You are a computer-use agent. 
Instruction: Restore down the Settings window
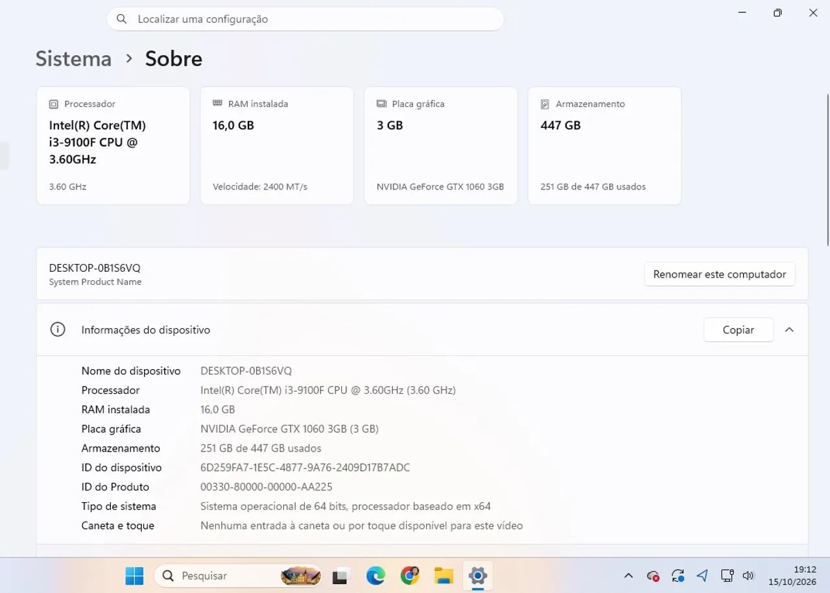click(777, 12)
